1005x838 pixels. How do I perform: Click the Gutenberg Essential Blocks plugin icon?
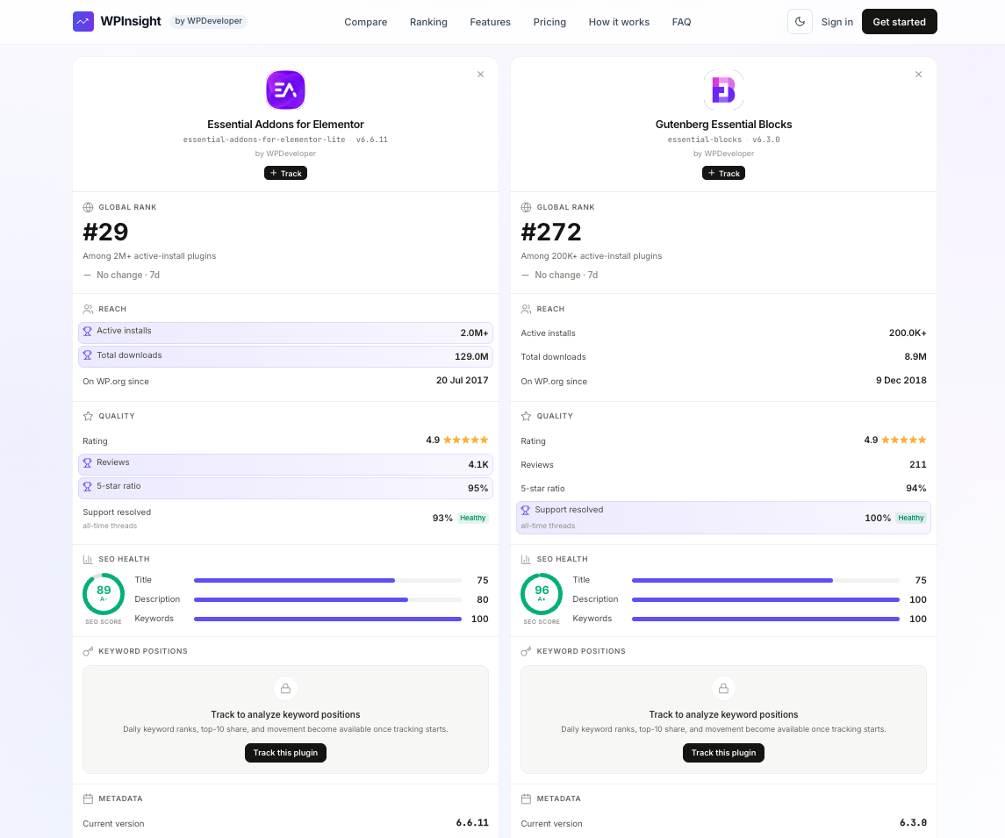click(x=723, y=90)
